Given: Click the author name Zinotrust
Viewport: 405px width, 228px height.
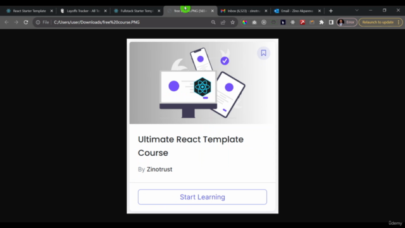Looking at the screenshot, I should pyautogui.click(x=159, y=169).
